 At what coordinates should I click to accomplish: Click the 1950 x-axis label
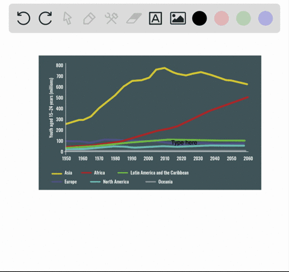point(66,158)
